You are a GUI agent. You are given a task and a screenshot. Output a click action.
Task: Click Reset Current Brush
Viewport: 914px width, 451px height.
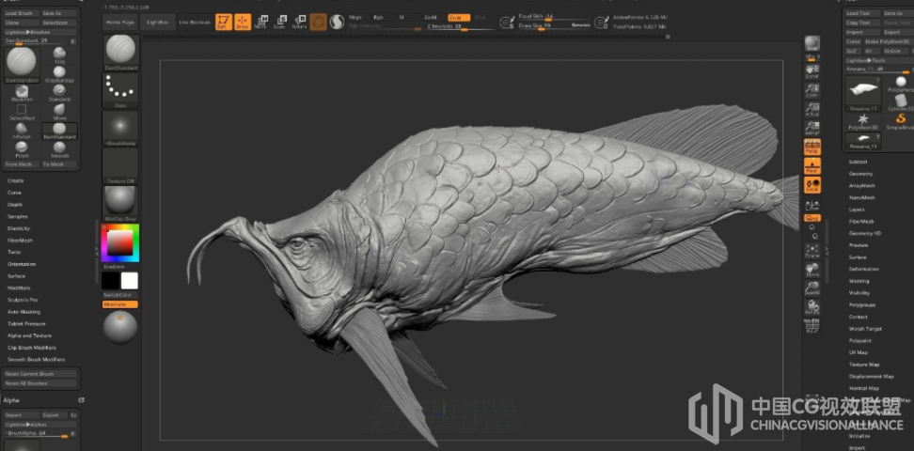pos(40,374)
